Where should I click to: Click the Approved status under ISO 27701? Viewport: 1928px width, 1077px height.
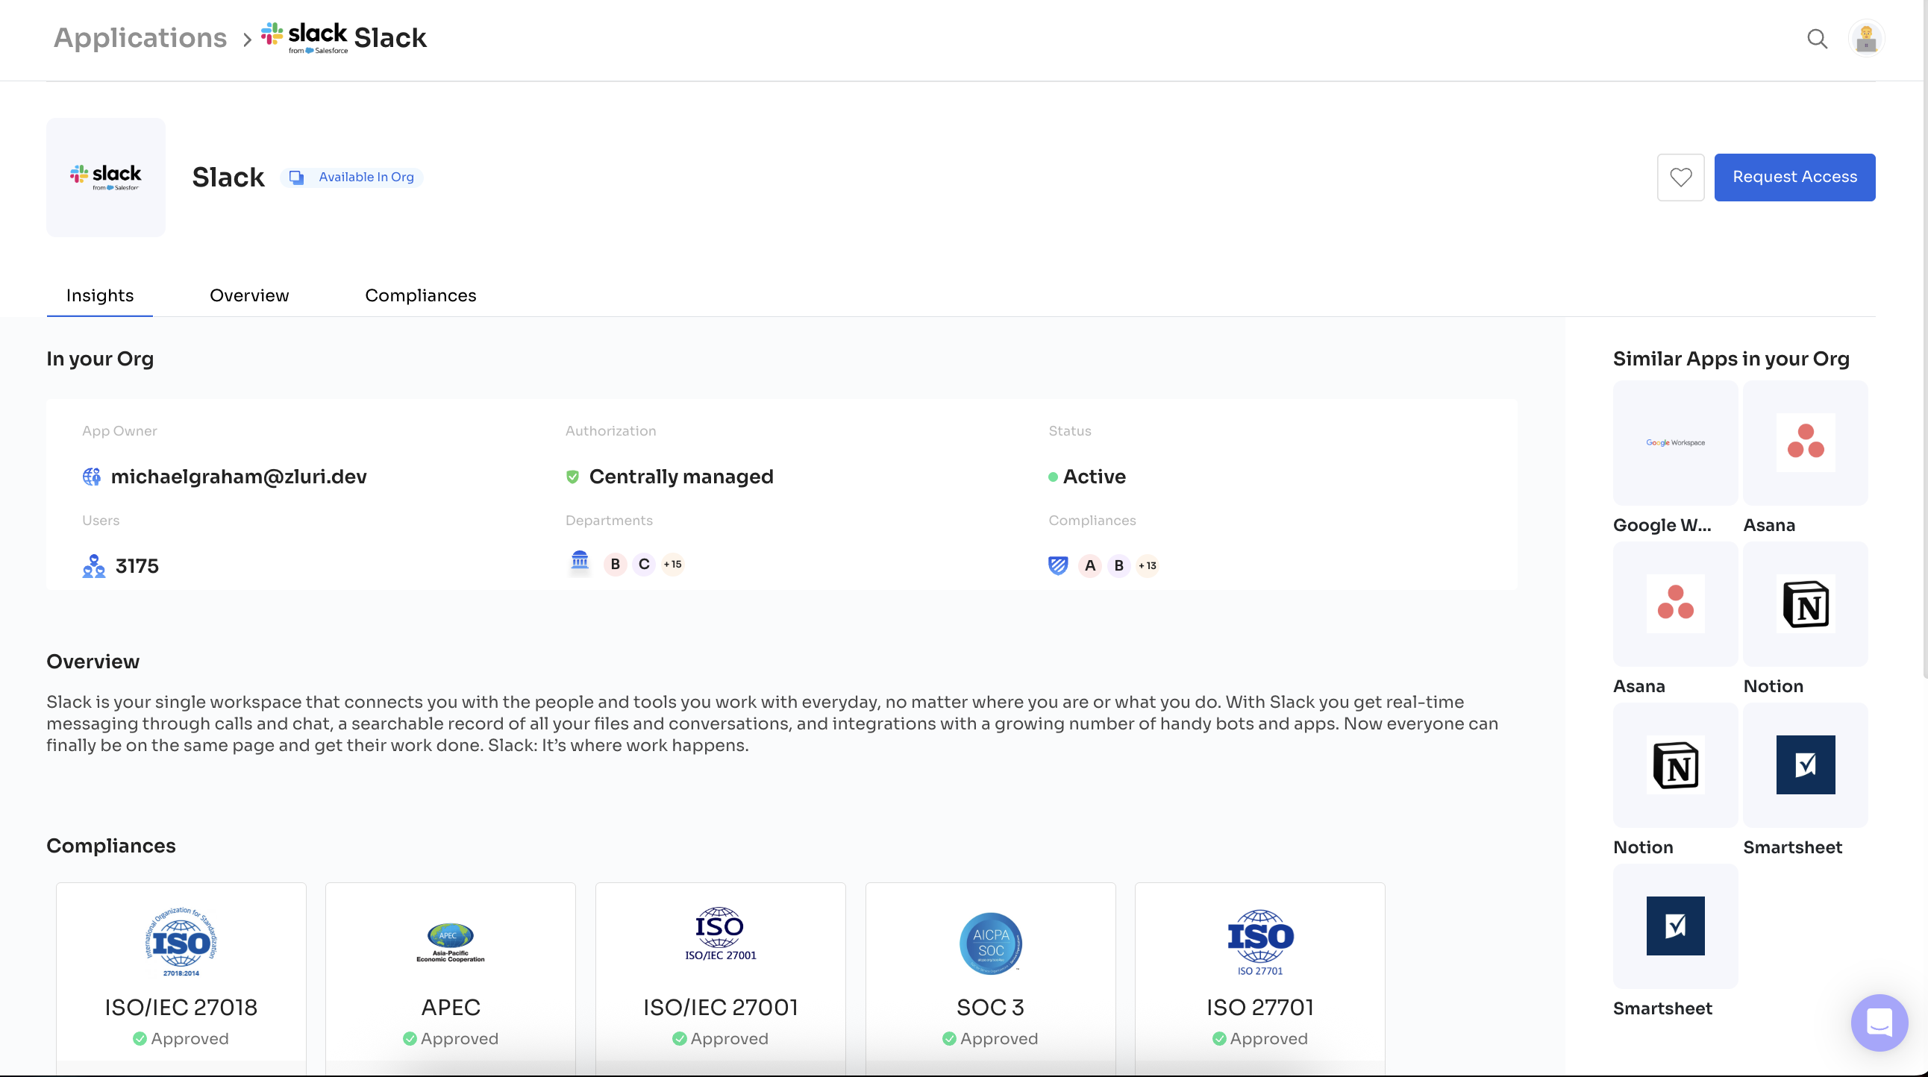(x=1259, y=1039)
